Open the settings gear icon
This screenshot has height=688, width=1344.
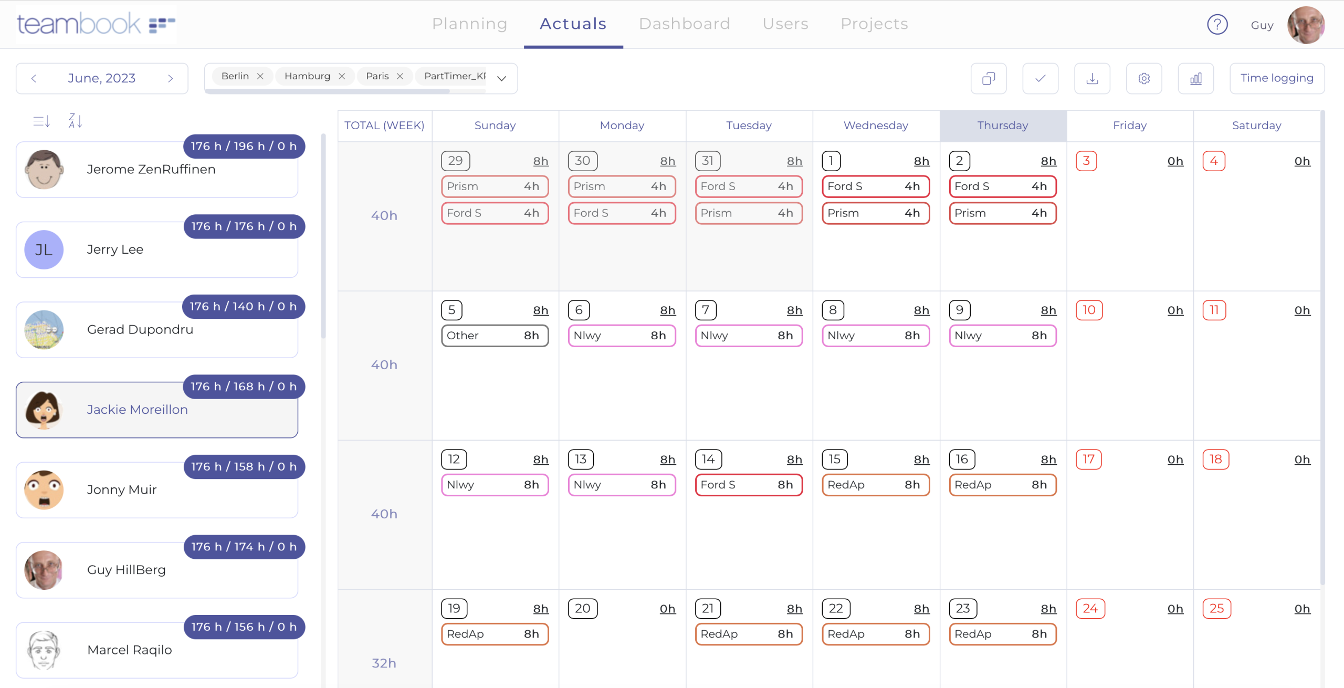(1144, 79)
